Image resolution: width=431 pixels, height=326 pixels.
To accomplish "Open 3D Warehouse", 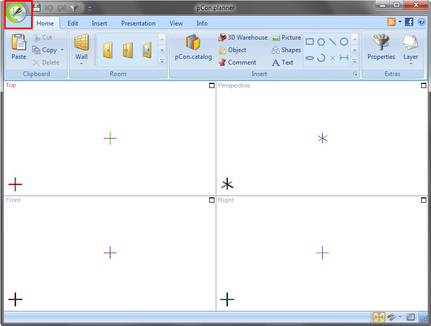I will 243,37.
